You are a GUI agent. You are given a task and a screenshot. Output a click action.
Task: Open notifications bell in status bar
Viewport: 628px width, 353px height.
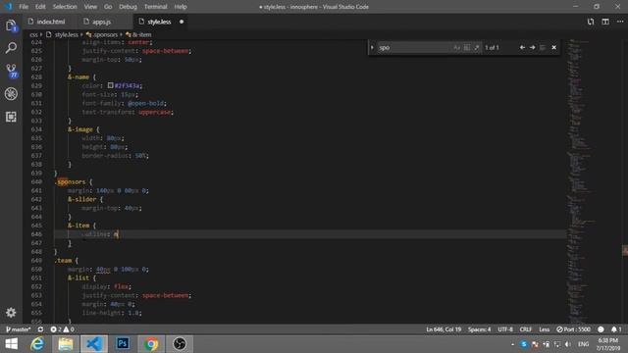click(x=616, y=329)
